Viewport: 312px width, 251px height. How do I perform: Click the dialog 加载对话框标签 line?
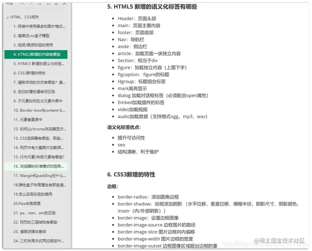[163, 96]
